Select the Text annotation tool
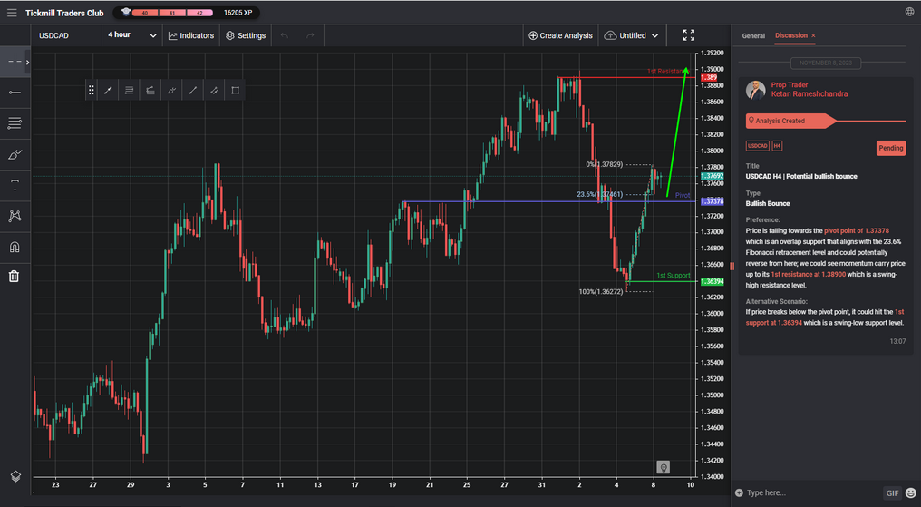Viewport: 921px width, 507px height. click(15, 186)
